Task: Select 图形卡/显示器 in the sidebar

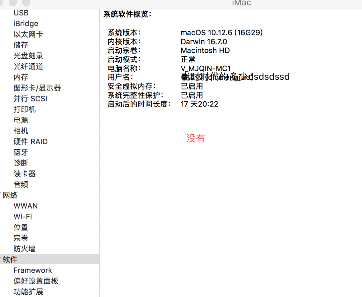Action: pyautogui.click(x=37, y=88)
